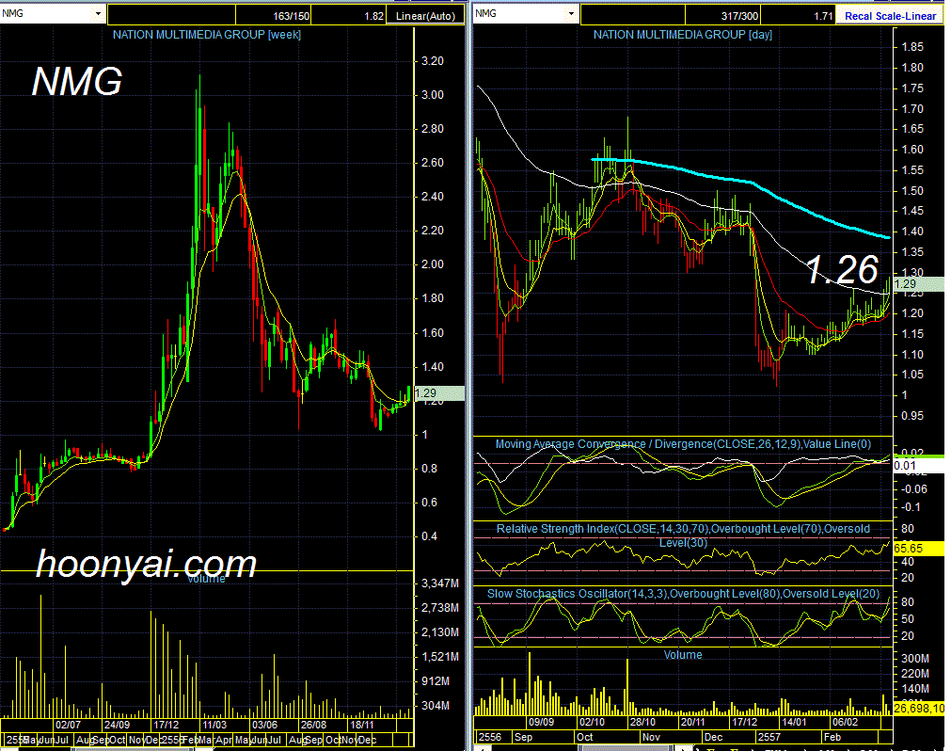Select the 317/300 bar count field
Image resolution: width=951 pixels, height=751 pixels.
pos(722,16)
